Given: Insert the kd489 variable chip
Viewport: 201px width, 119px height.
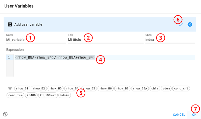Looking at the screenshot, I should tap(31, 95).
